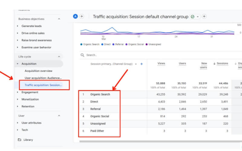Add a comparison with the plus next to A
Screen dimensions: 242x151
pos(82,16)
